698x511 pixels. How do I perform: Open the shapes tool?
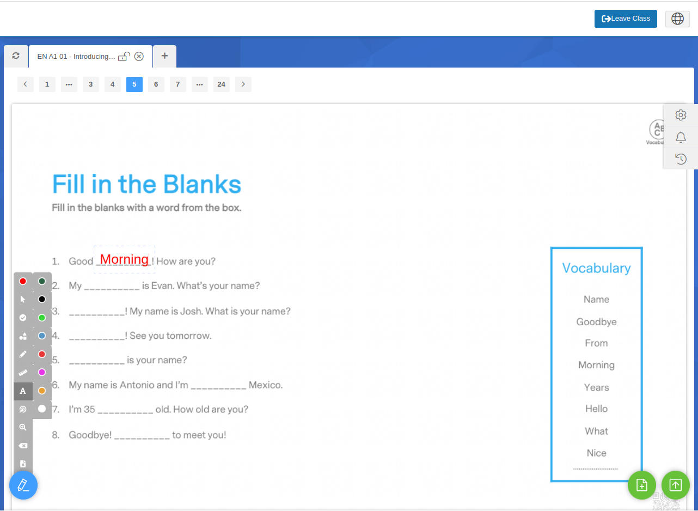[x=23, y=336]
